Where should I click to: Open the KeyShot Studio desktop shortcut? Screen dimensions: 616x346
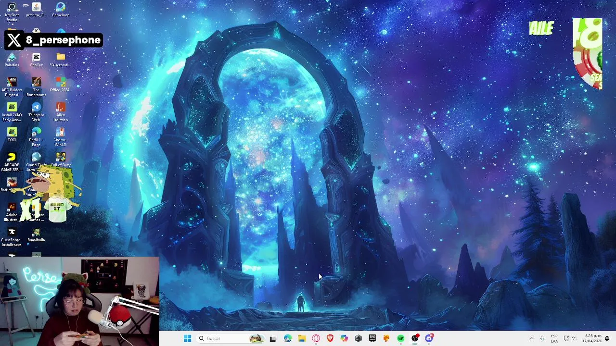12,12
